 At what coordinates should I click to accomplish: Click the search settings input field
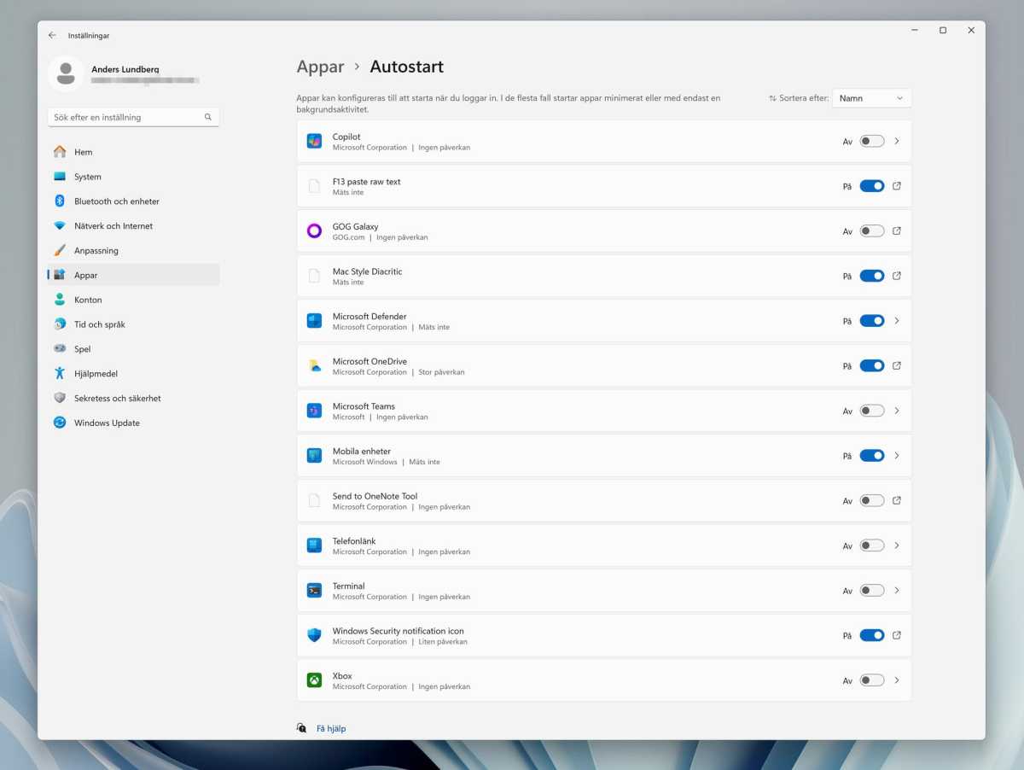point(128,116)
